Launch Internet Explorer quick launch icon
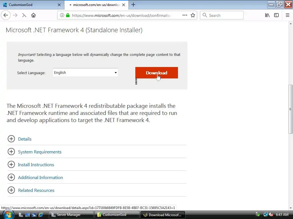Screen dimensions: 293x219 (x=41, y=215)
